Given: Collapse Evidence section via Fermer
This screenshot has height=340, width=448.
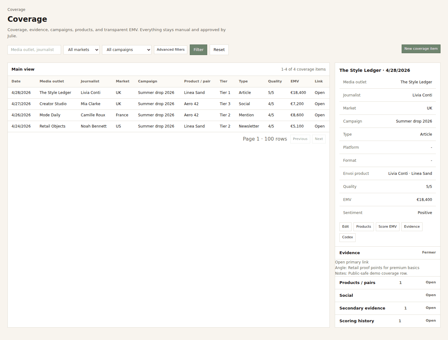Looking at the screenshot, I should tap(429, 253).
